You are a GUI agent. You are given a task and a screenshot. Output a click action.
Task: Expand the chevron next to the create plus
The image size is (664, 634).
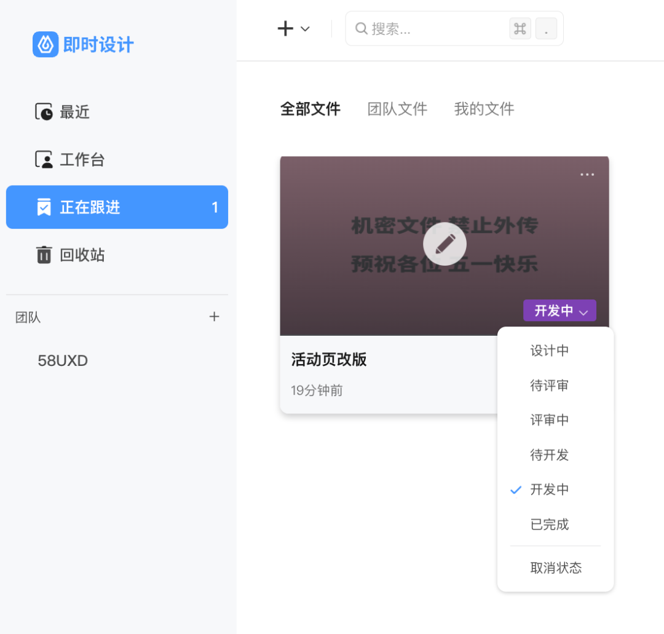point(305,29)
